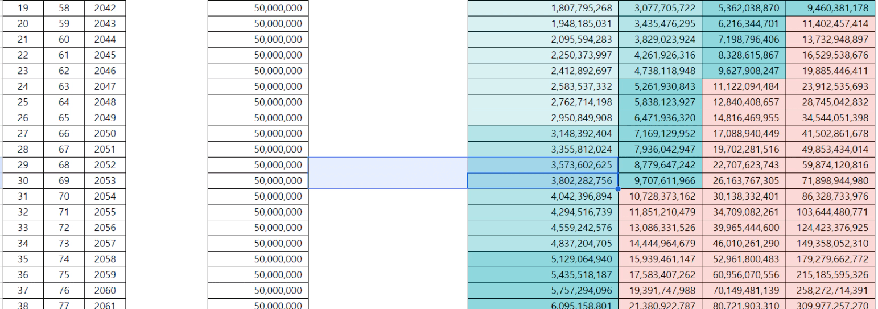Viewport: 878px width, 309px height.
Task: Click cell reading 4,738,118,948
Action: coord(659,71)
